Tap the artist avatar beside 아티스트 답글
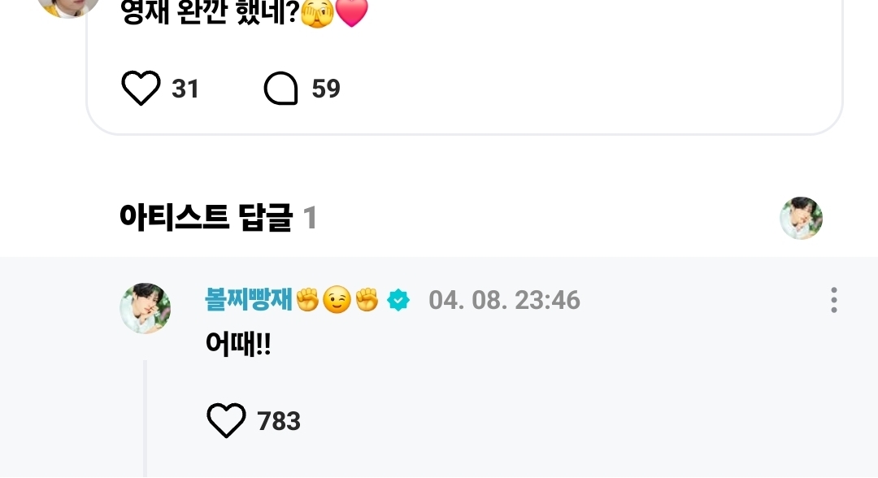This screenshot has height=478, width=878. [802, 218]
